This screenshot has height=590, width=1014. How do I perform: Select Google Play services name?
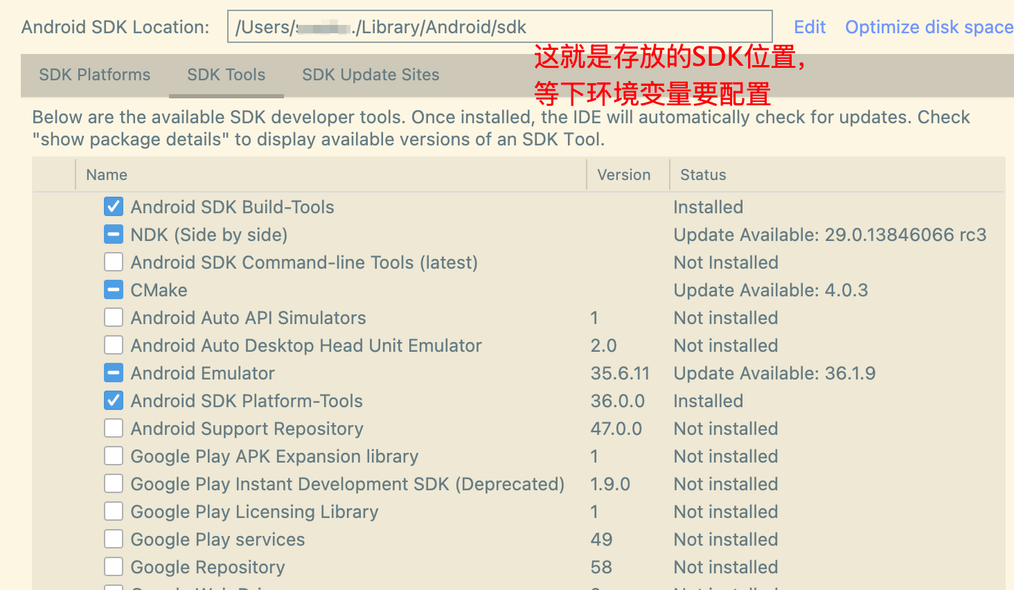217,539
